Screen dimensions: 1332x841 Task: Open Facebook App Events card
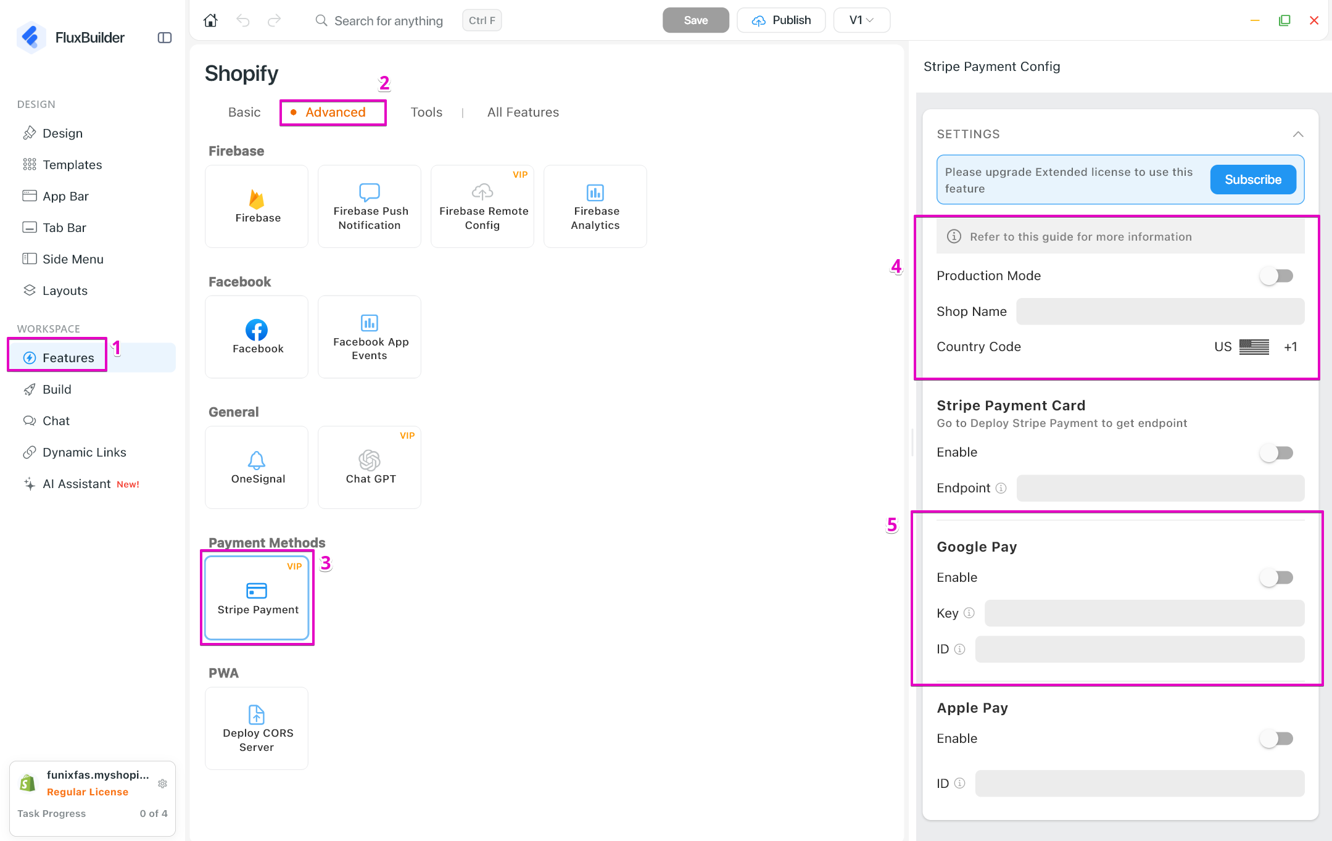(x=370, y=337)
